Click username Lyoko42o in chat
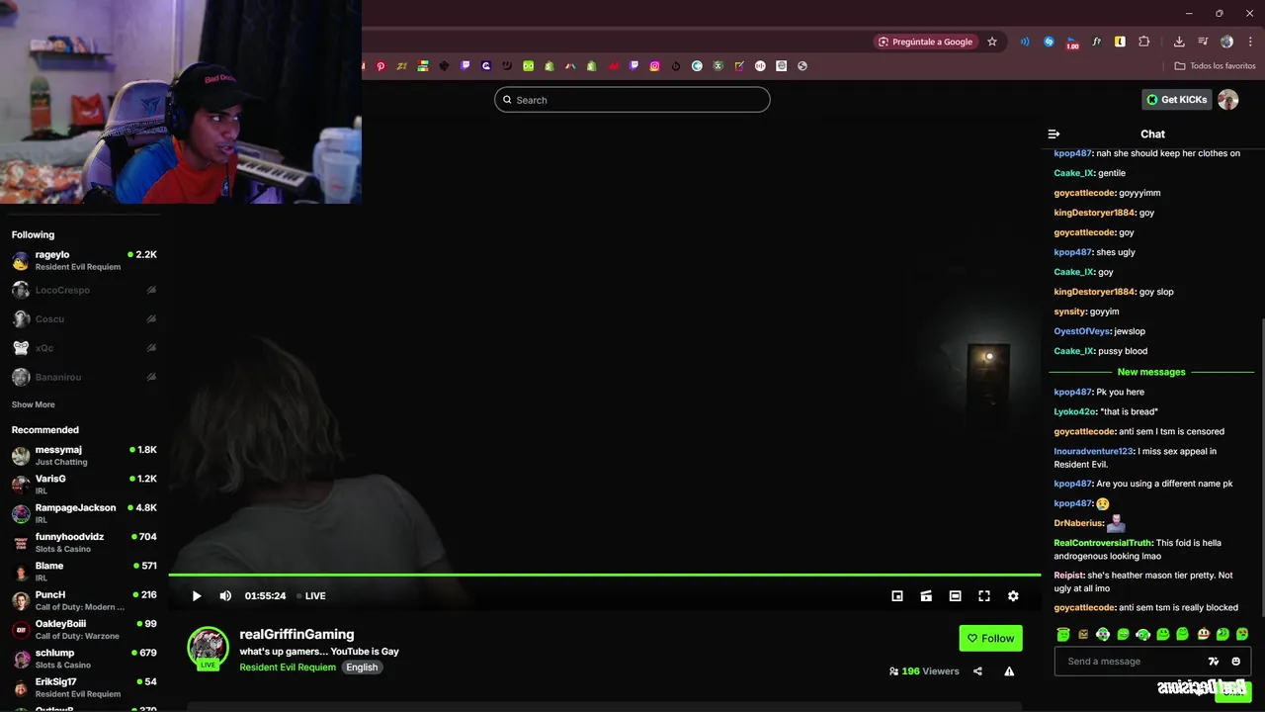 [1075, 411]
